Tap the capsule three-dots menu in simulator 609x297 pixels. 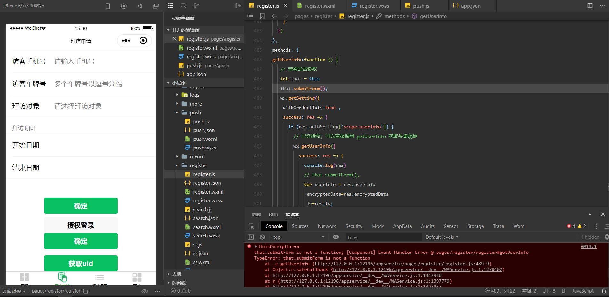point(126,41)
